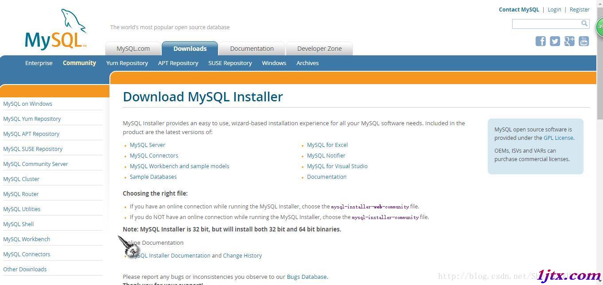
Task: Open MySQL APT Repository in the sidebar
Action: tap(31, 134)
